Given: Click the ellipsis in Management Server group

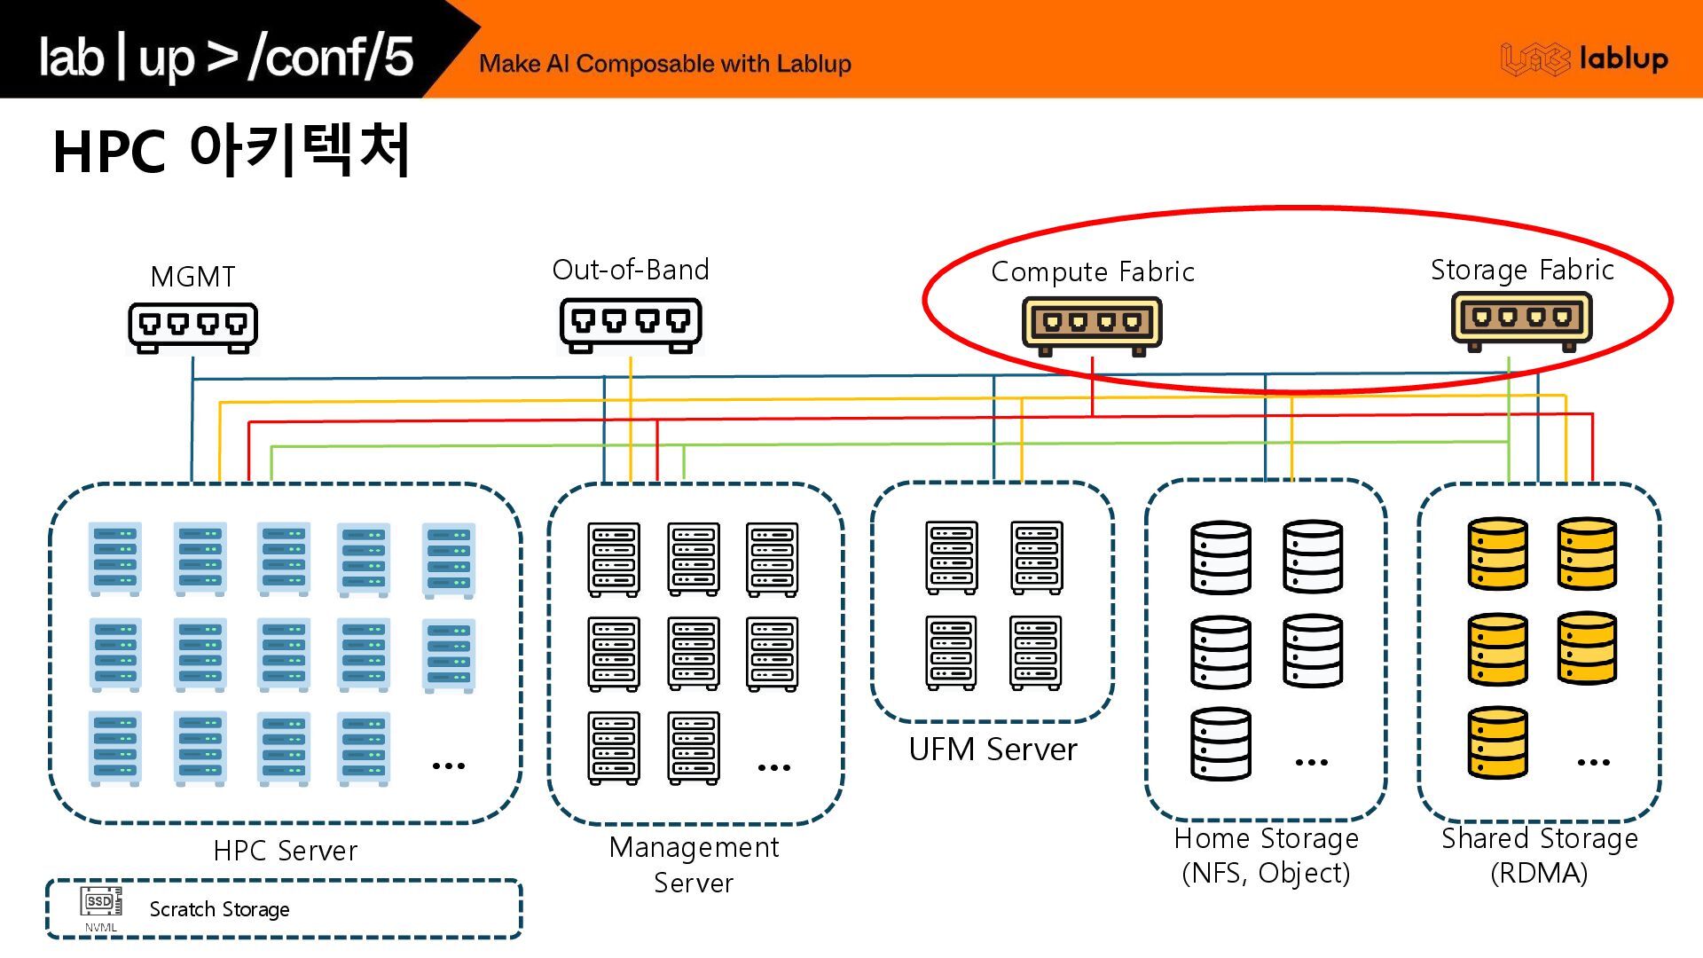Looking at the screenshot, I should [x=773, y=767].
